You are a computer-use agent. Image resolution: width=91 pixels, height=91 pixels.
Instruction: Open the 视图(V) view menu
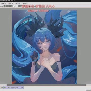point(10,4)
